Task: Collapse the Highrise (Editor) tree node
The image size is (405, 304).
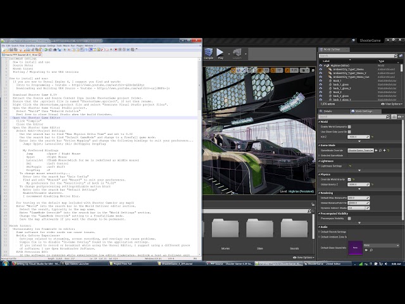Action: tap(325, 66)
